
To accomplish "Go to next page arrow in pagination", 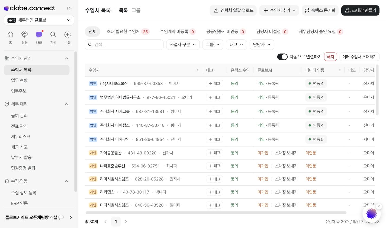I will (126, 222).
